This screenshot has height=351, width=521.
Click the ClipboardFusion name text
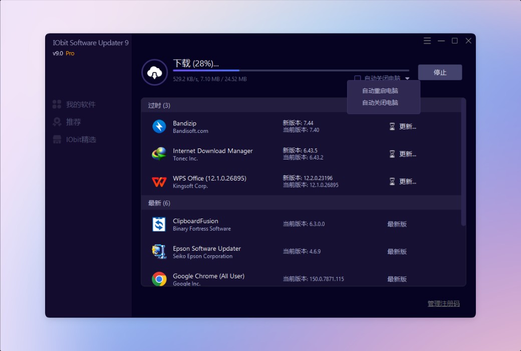pos(195,221)
